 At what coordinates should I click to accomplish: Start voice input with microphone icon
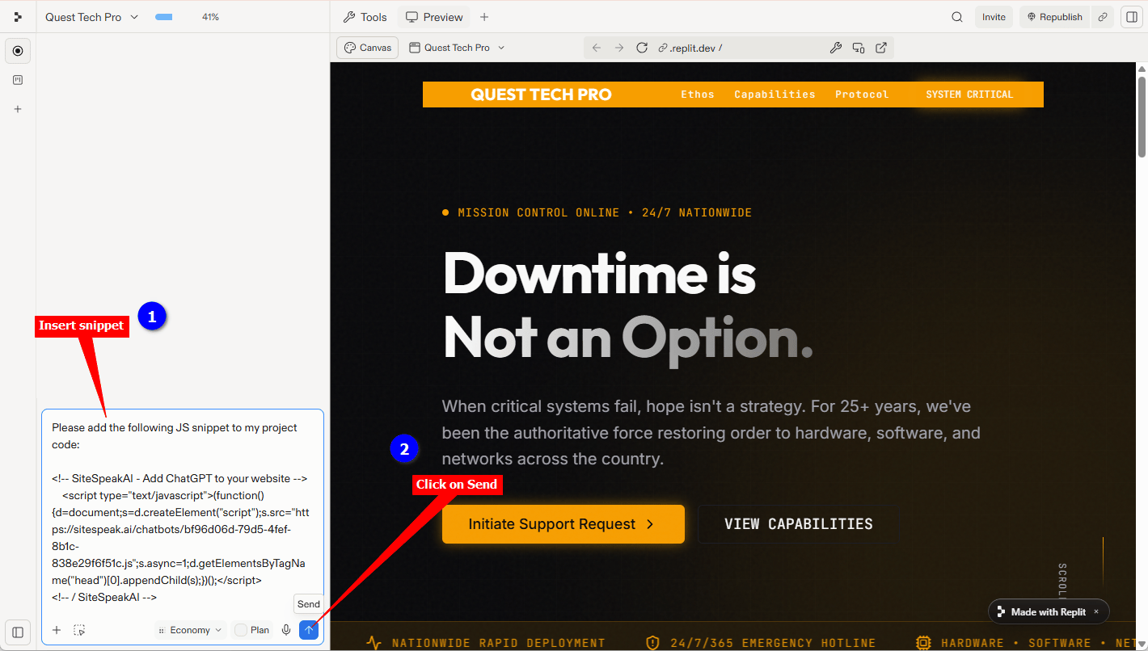(286, 630)
